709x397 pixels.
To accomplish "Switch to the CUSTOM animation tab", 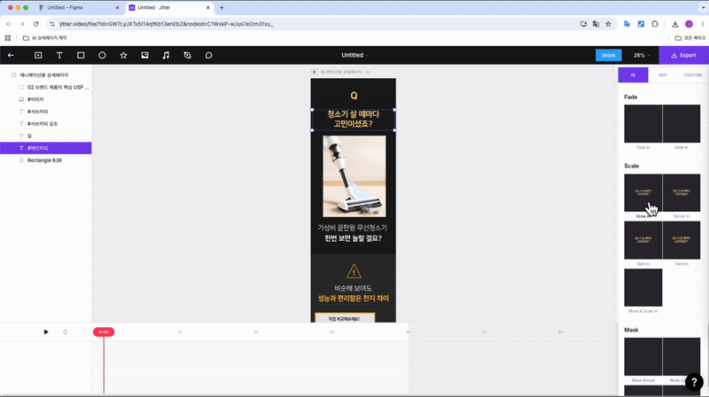I will pyautogui.click(x=692, y=75).
